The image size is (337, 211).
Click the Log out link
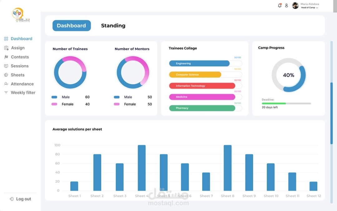[23, 199]
